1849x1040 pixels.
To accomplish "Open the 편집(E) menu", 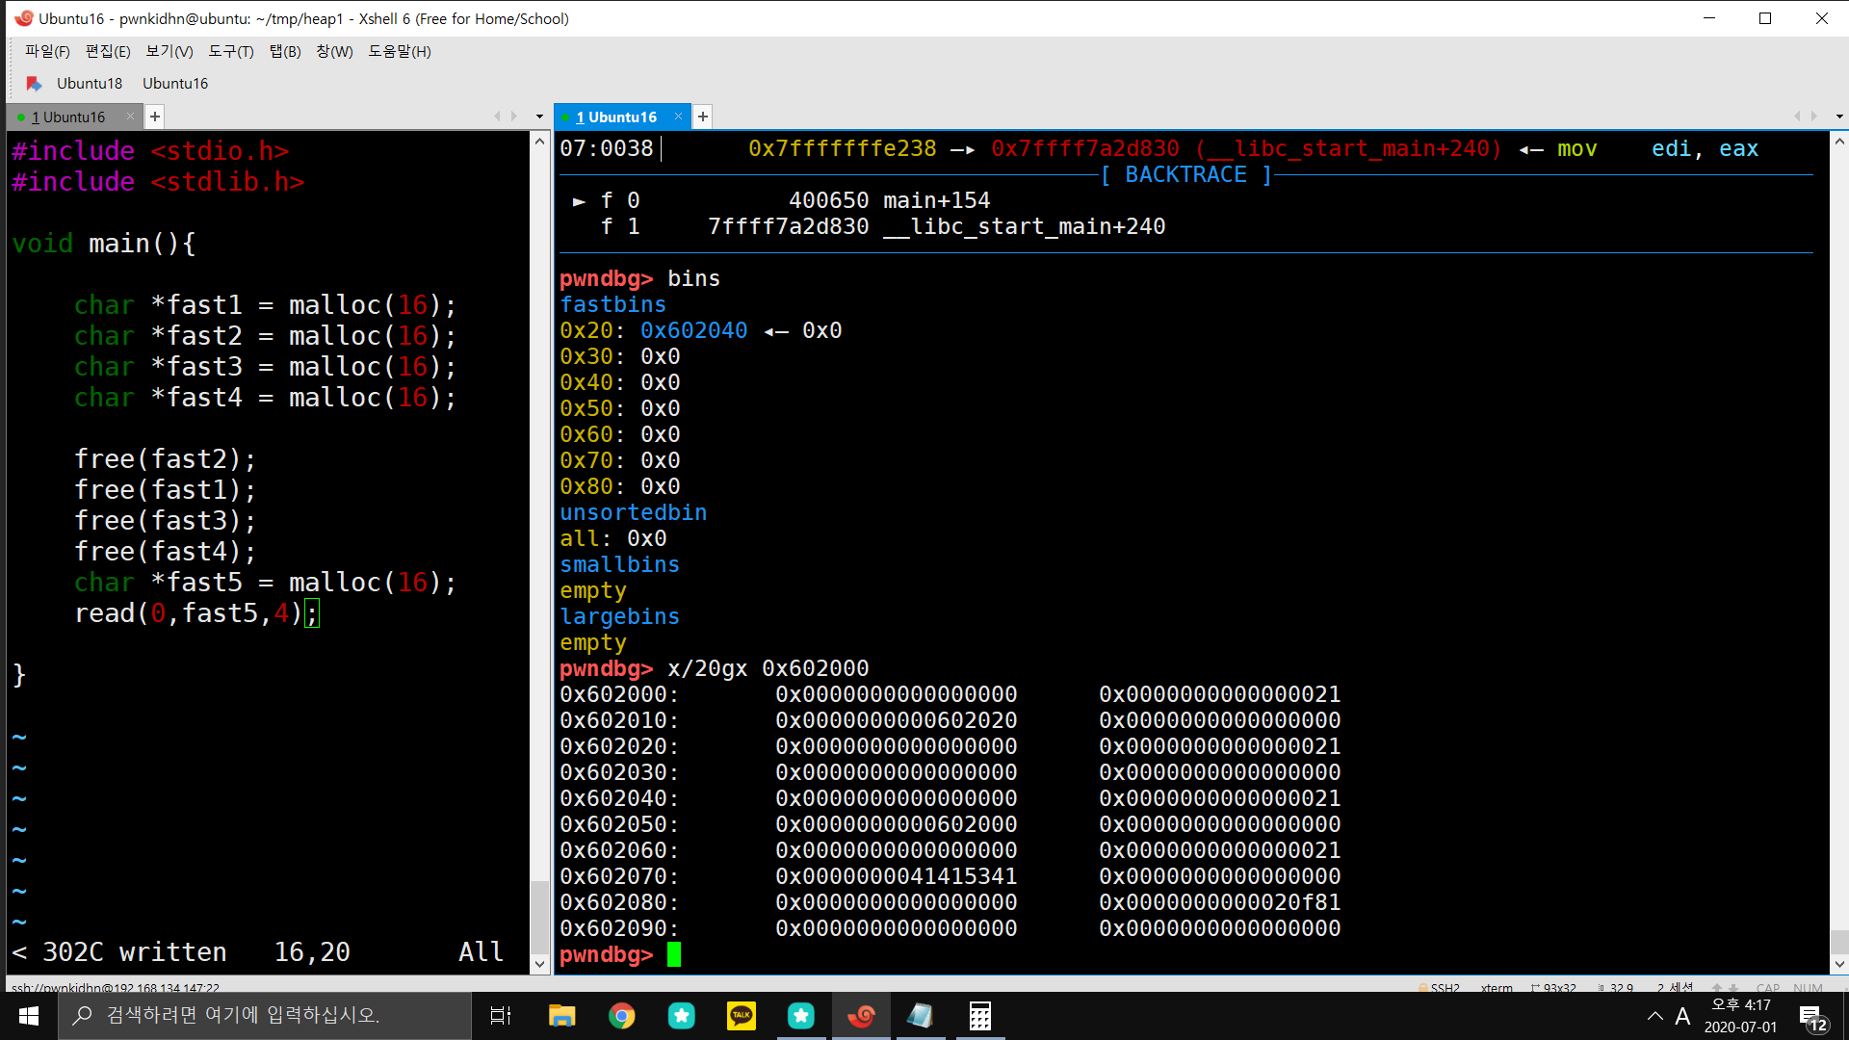I will click(x=108, y=51).
